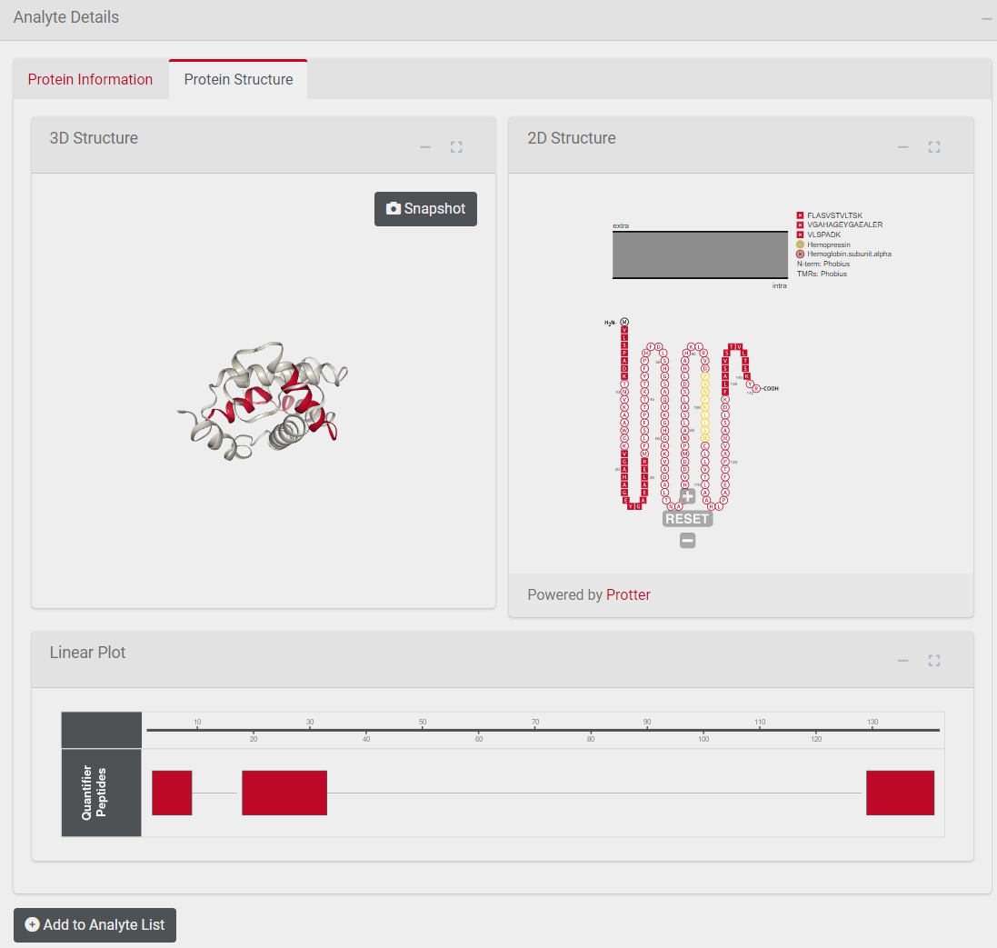Collapse the 3D Structure panel
Screen dimensions: 997x948
[x=425, y=146]
